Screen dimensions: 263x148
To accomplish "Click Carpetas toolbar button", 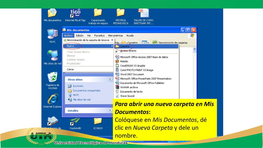I will 130,43.
